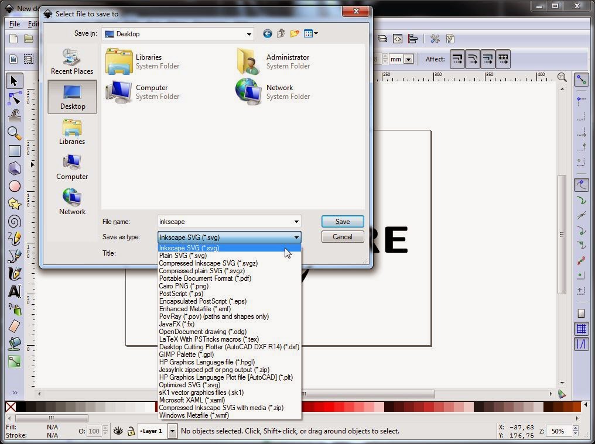Toggle first Affect stroke-width scaling button
Viewport: 595px width, 444px height.
pyautogui.click(x=457, y=59)
